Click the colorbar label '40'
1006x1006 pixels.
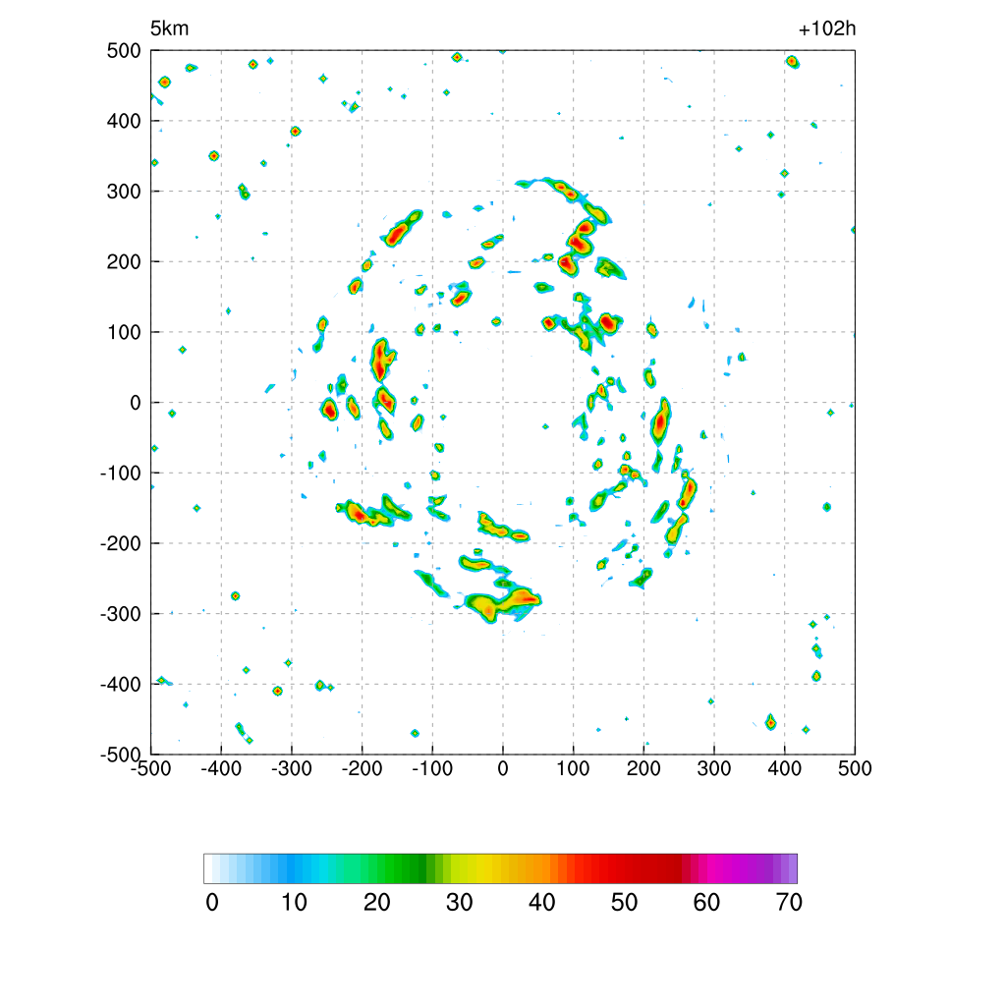pos(542,903)
